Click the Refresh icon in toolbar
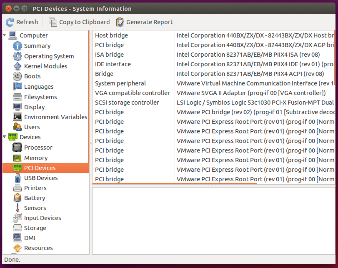 (x=10, y=22)
